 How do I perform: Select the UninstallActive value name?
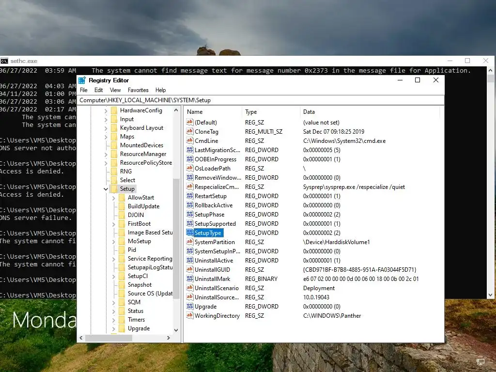(214, 260)
